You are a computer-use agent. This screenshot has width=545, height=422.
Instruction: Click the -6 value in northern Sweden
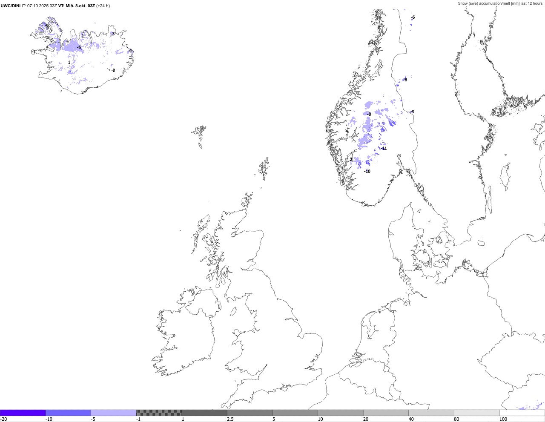pos(413,17)
